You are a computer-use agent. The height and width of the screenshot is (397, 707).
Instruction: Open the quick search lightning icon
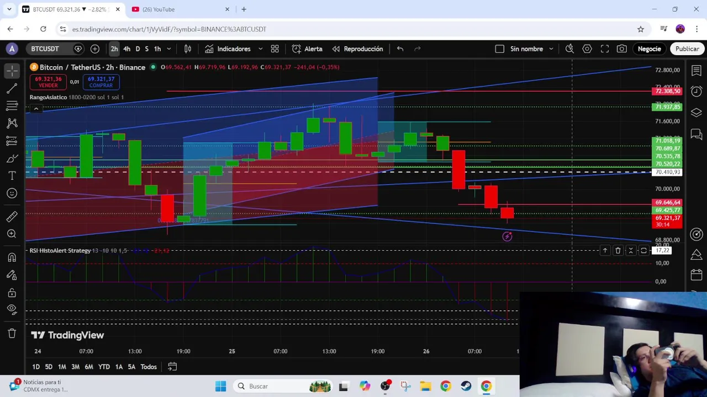point(569,49)
